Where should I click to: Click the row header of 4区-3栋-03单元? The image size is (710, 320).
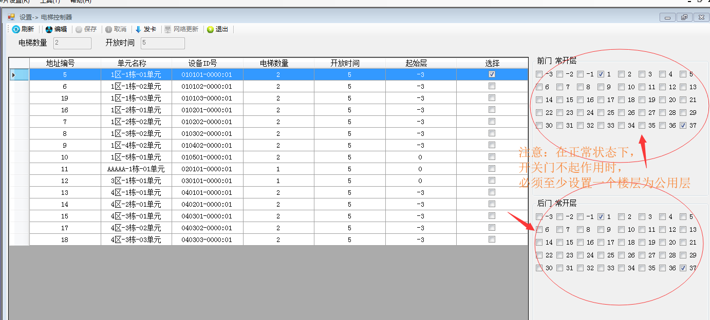(x=20, y=240)
